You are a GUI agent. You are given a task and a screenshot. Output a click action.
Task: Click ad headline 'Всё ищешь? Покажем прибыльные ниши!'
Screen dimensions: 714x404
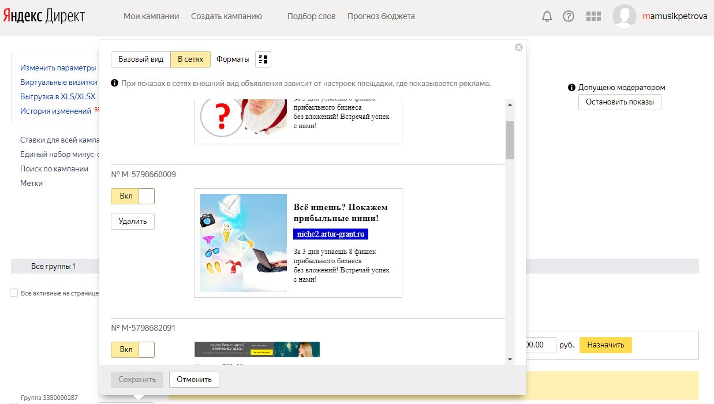coord(341,213)
